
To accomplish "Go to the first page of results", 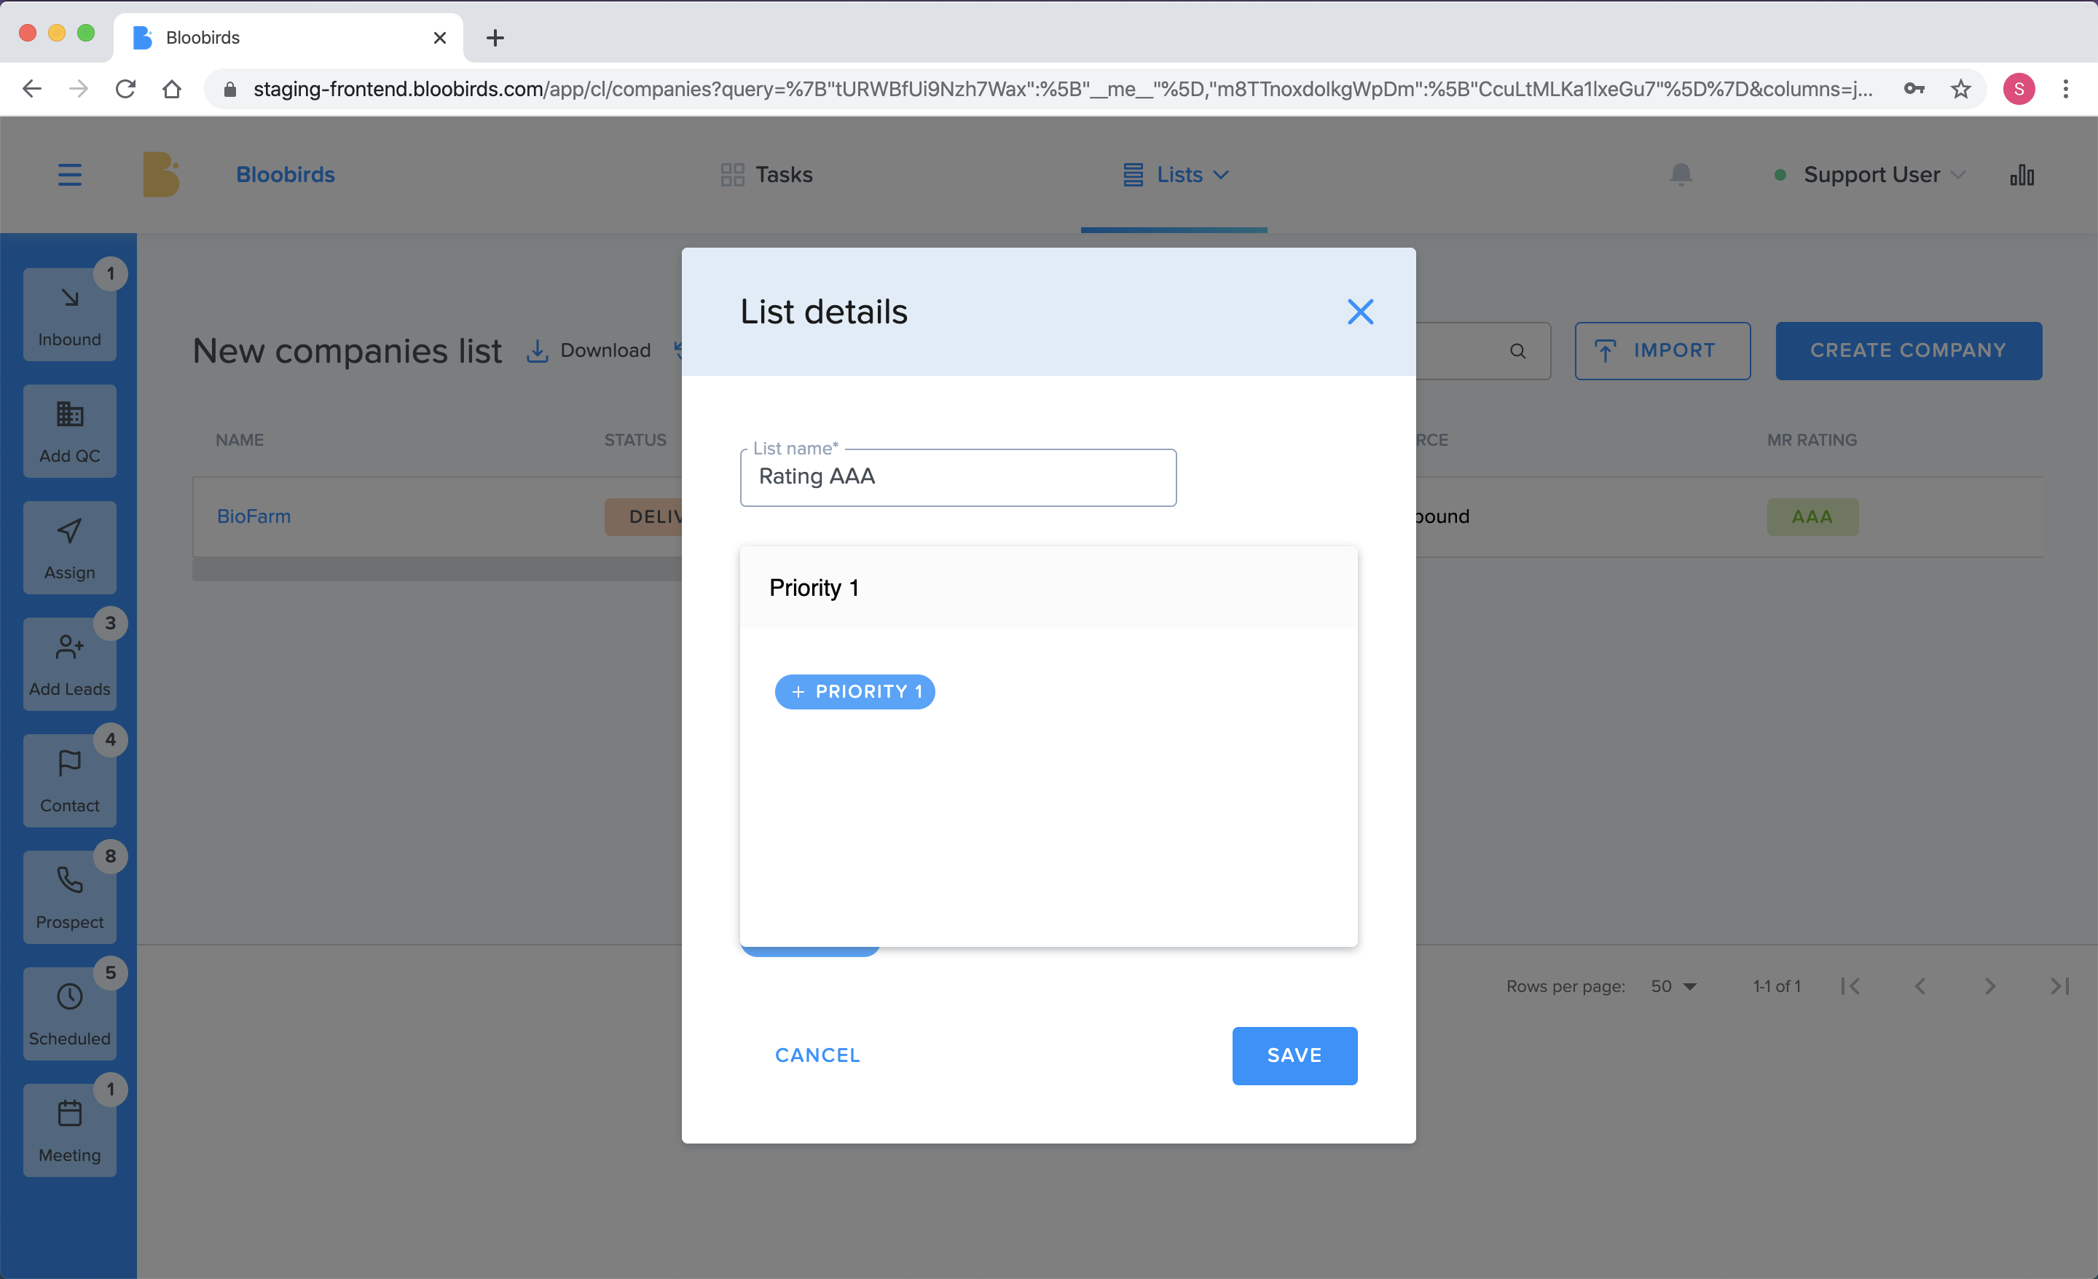I will [x=1850, y=986].
